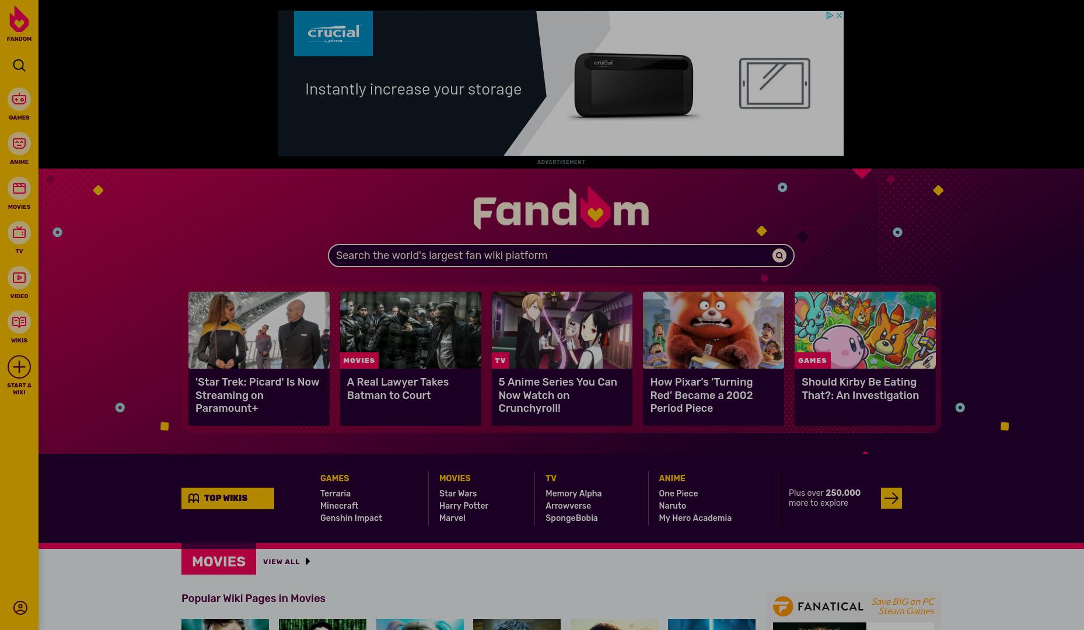Open the ANIME heading in top wikis

click(x=672, y=478)
